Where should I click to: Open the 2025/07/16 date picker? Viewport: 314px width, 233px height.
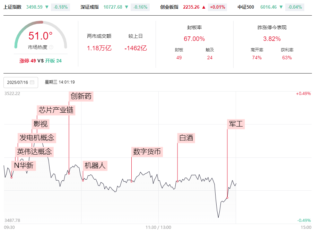[x=21, y=82]
